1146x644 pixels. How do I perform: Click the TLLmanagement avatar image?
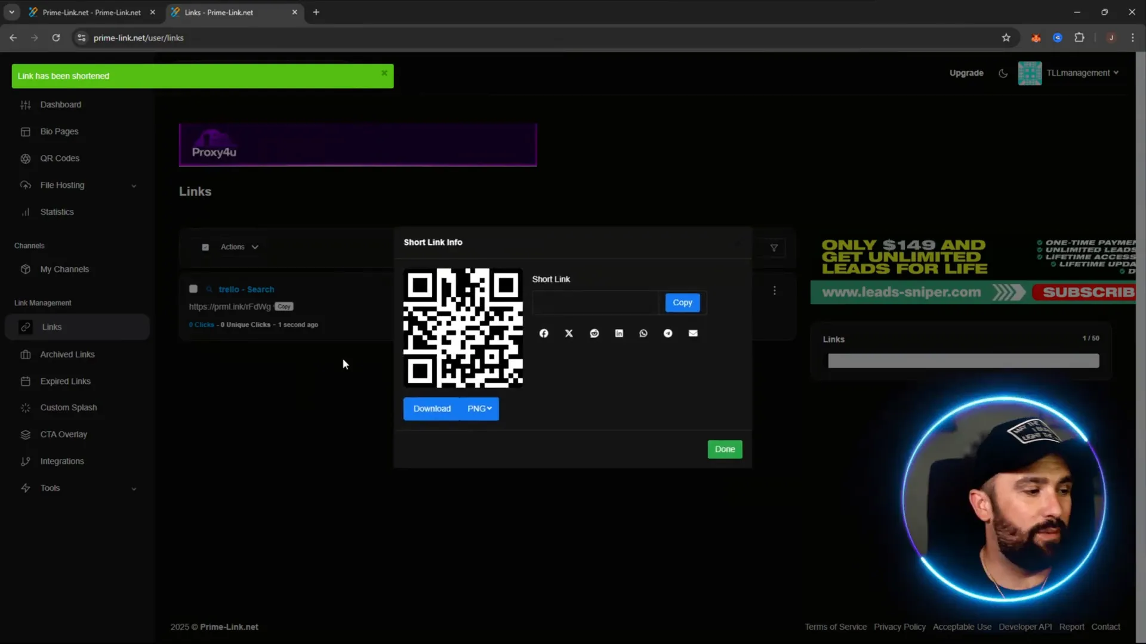(x=1030, y=73)
